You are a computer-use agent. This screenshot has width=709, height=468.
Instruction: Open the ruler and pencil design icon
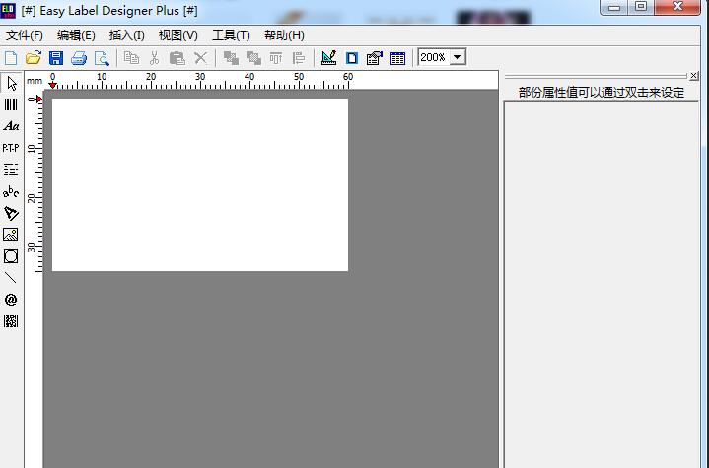(x=328, y=58)
